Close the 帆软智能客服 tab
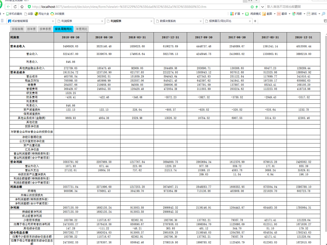Screen dimensions: 327x245 (x=53, y=21)
